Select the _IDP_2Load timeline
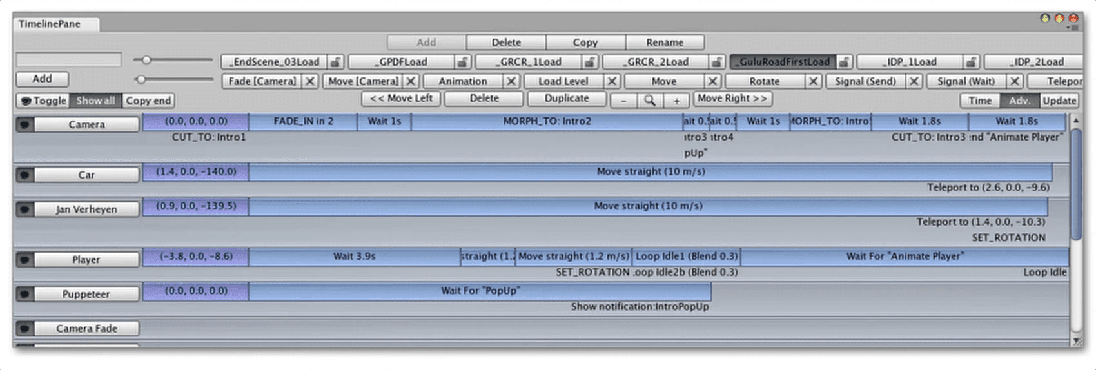Image resolution: width=1096 pixels, height=370 pixels. (1033, 62)
